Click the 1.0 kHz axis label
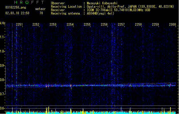The height and width of the screenshot is (114, 179). [2, 51]
